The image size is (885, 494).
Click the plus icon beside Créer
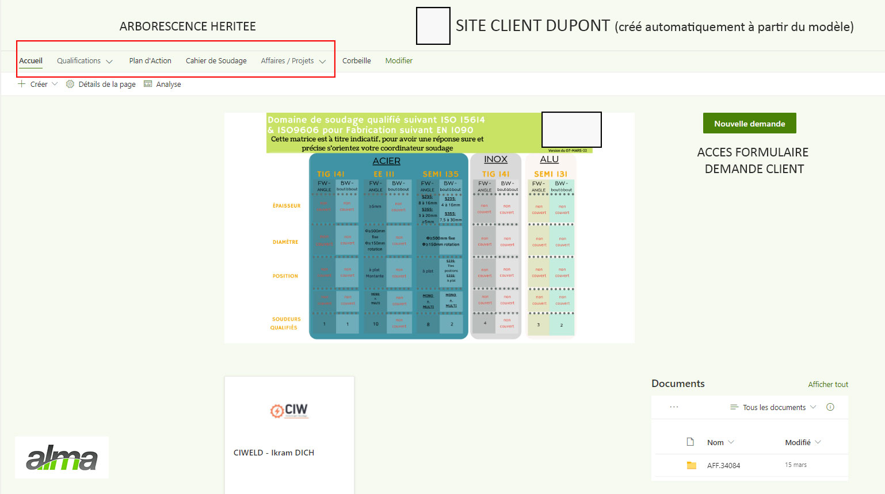tap(22, 84)
